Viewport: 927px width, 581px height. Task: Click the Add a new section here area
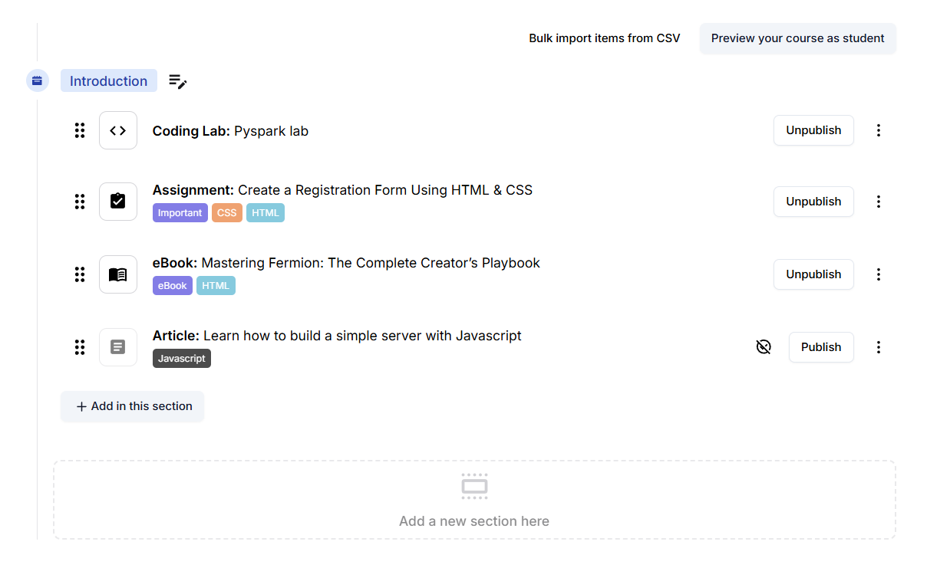[x=474, y=500]
